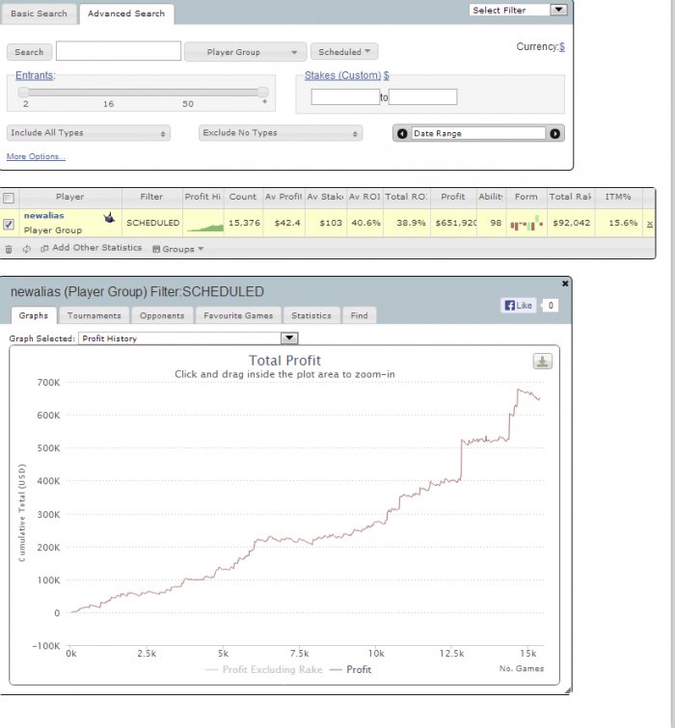Click the Search button

(29, 52)
